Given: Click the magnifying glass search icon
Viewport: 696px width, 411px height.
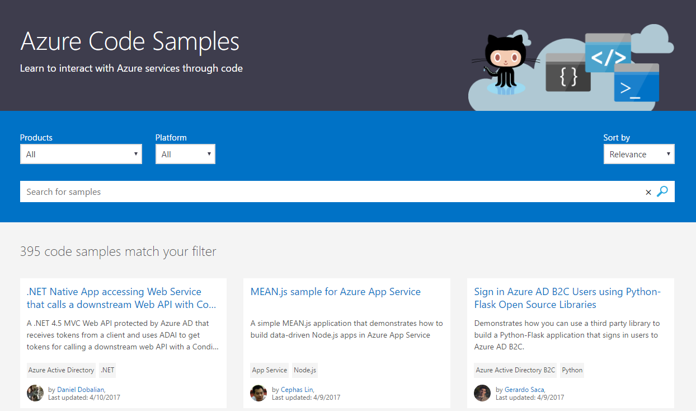Looking at the screenshot, I should (x=662, y=192).
